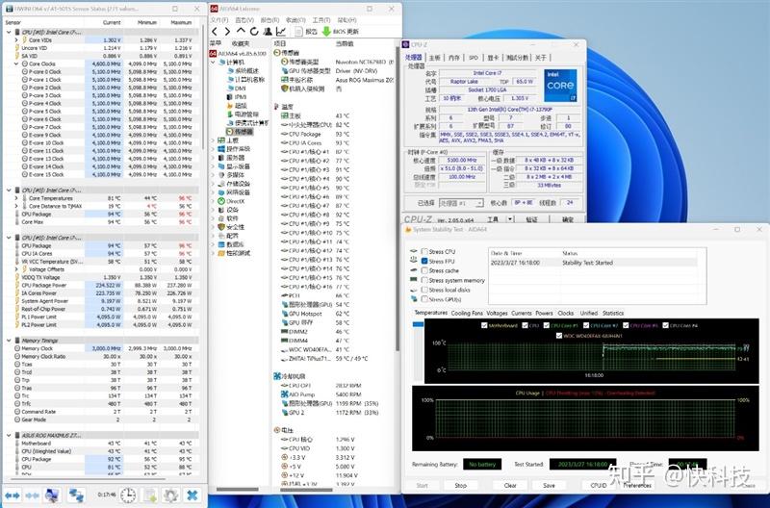
Task: Click HWiNFO greyed shrink columns arrows icon
Action: tap(33, 495)
